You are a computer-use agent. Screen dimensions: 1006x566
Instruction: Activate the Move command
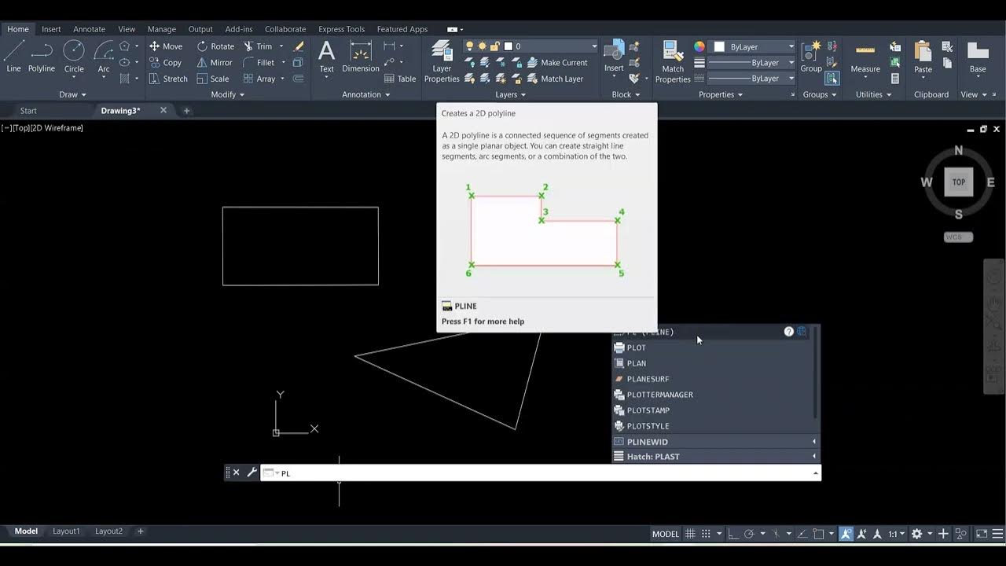tap(166, 46)
